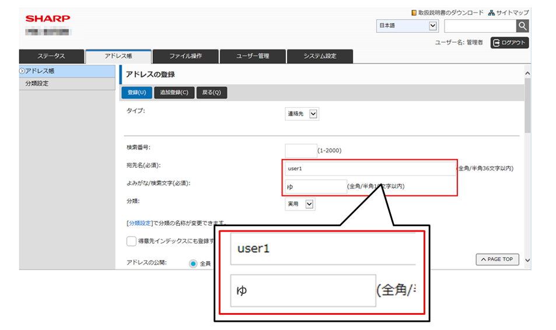Viewport: 556px width, 330px height.
Task: Click the sitemap icon at top right
Action: click(491, 13)
